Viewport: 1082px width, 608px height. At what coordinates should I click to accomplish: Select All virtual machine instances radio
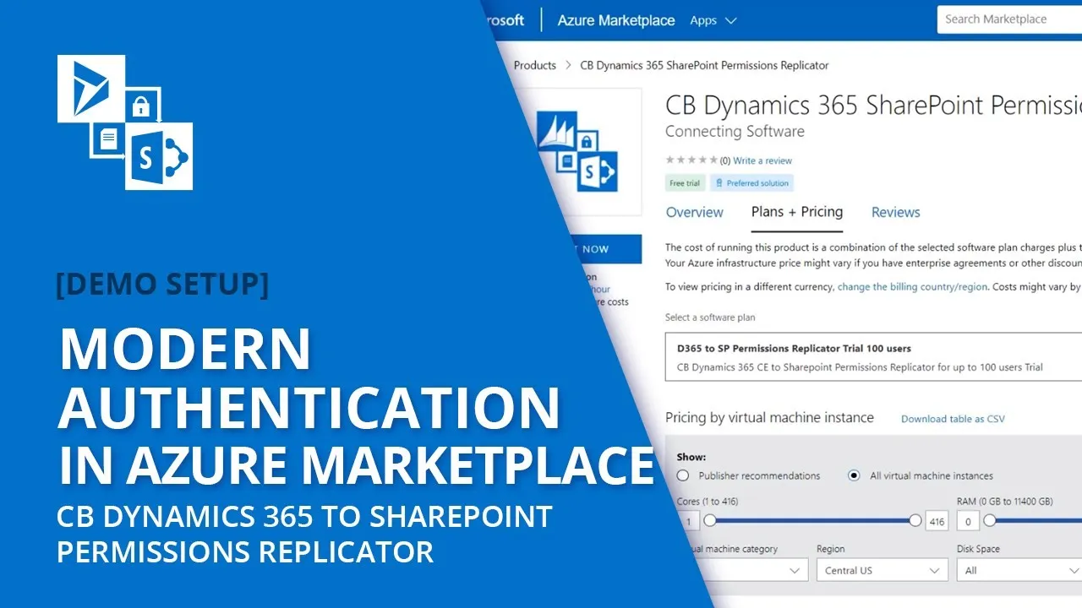click(854, 475)
